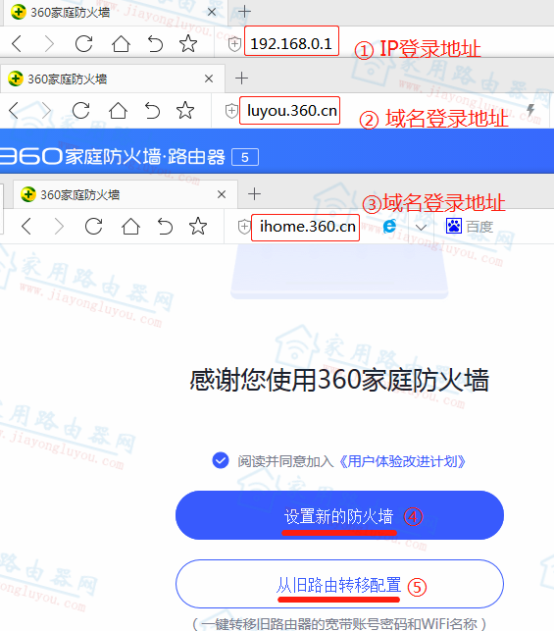This screenshot has height=631, width=554.
Task: Click the favorites star next to ihome.360.cn bar
Action: click(x=198, y=226)
